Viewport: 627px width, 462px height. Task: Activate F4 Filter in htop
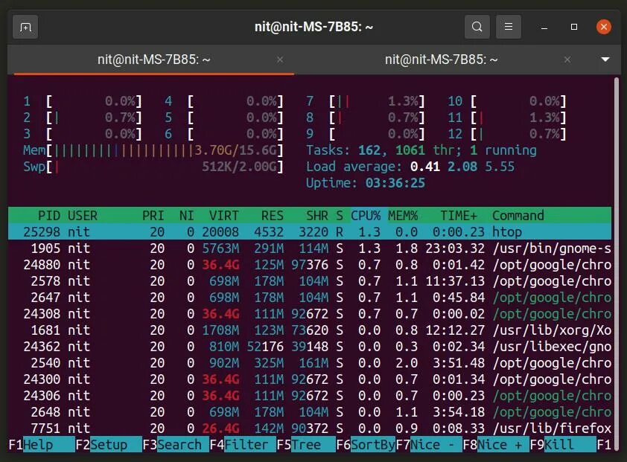243,444
